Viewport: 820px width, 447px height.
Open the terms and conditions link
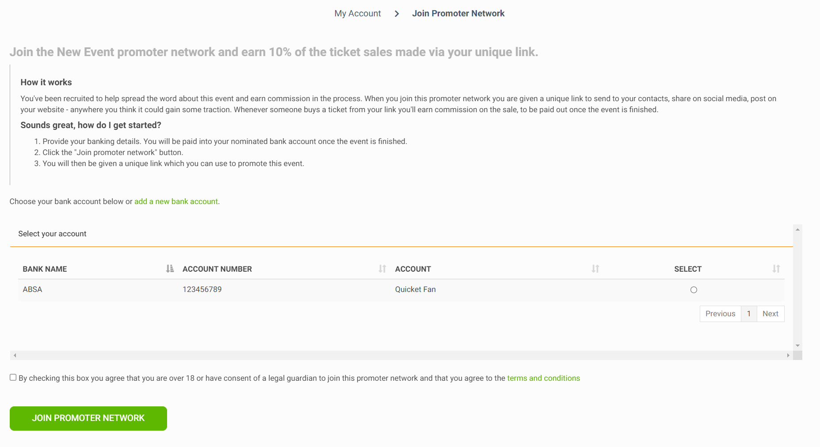pyautogui.click(x=543, y=378)
